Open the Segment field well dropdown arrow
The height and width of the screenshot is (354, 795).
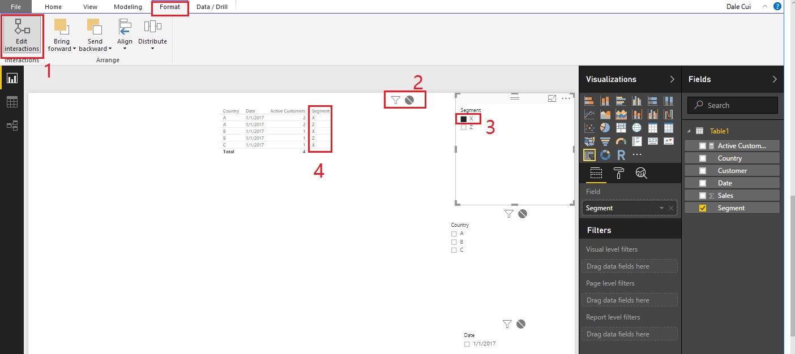point(661,209)
